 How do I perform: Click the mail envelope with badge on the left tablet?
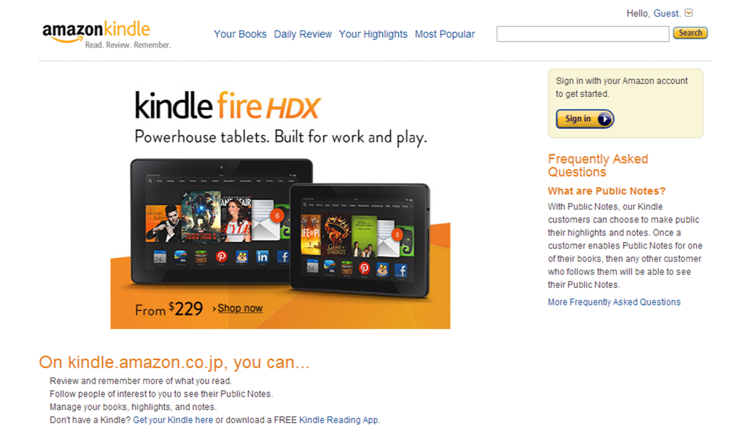pos(267,219)
